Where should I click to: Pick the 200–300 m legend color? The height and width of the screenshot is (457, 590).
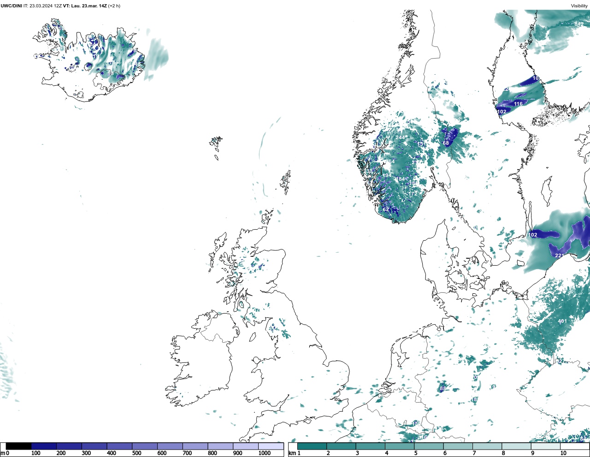click(x=69, y=446)
